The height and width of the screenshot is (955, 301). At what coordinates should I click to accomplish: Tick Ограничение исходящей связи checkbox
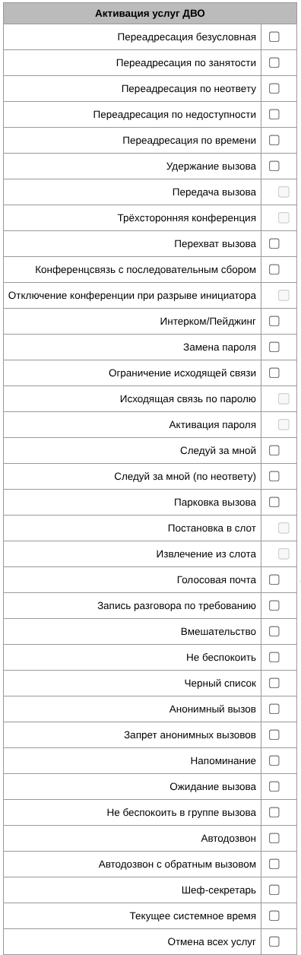click(x=274, y=373)
